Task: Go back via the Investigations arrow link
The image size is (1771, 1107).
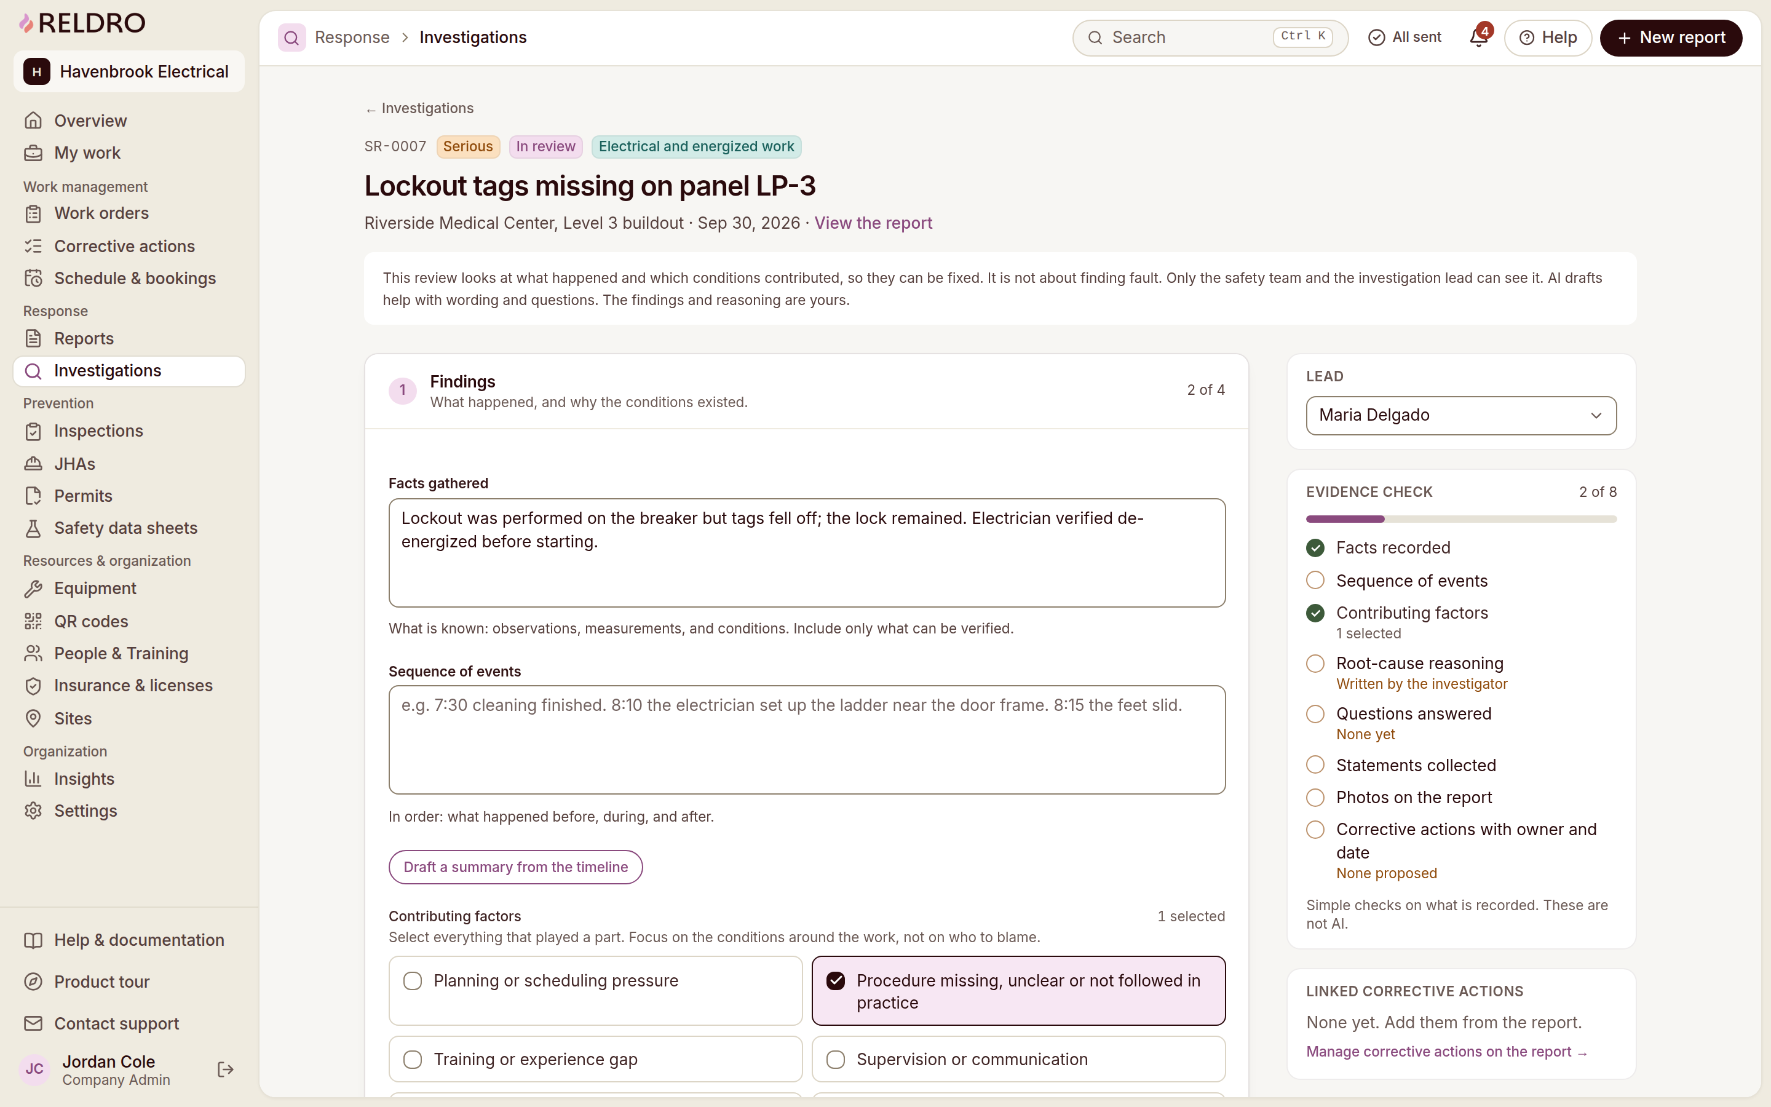Action: click(x=419, y=108)
